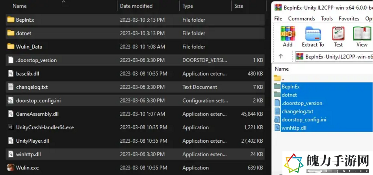The image size is (373, 175).
Task: Click the '2023-03-10 1:08 AM' date cell
Action: pos(142,47)
